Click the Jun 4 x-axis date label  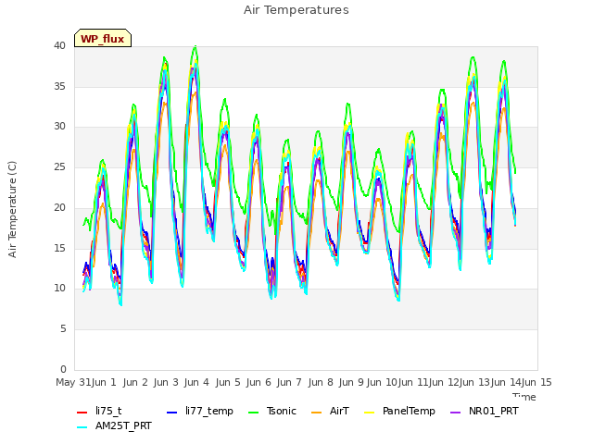pyautogui.click(x=196, y=382)
